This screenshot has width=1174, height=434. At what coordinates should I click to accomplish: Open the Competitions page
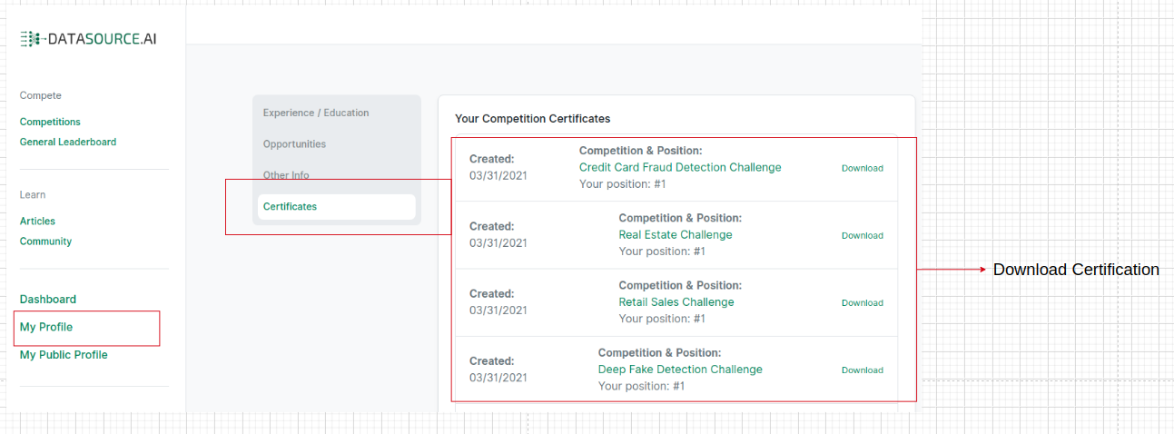point(50,122)
